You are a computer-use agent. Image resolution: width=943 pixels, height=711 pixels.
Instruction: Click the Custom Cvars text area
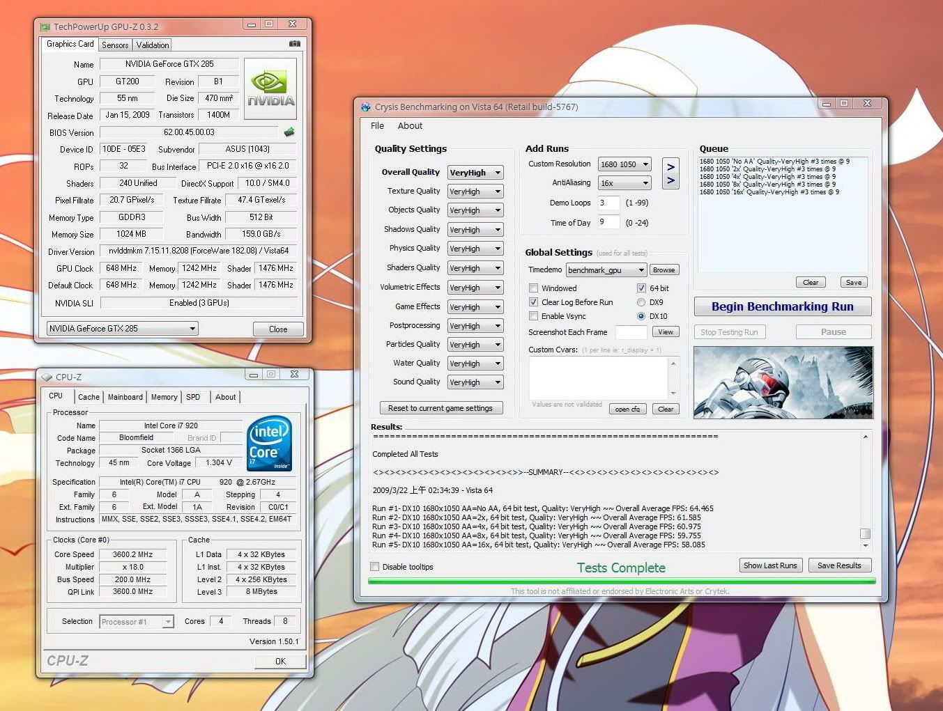[x=599, y=377]
